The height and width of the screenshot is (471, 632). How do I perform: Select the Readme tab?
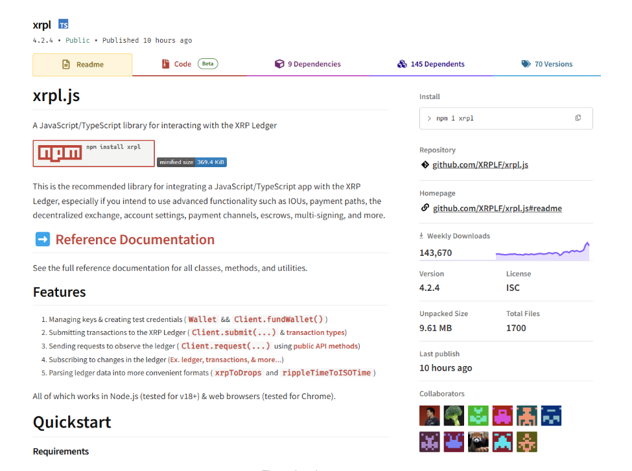(82, 65)
